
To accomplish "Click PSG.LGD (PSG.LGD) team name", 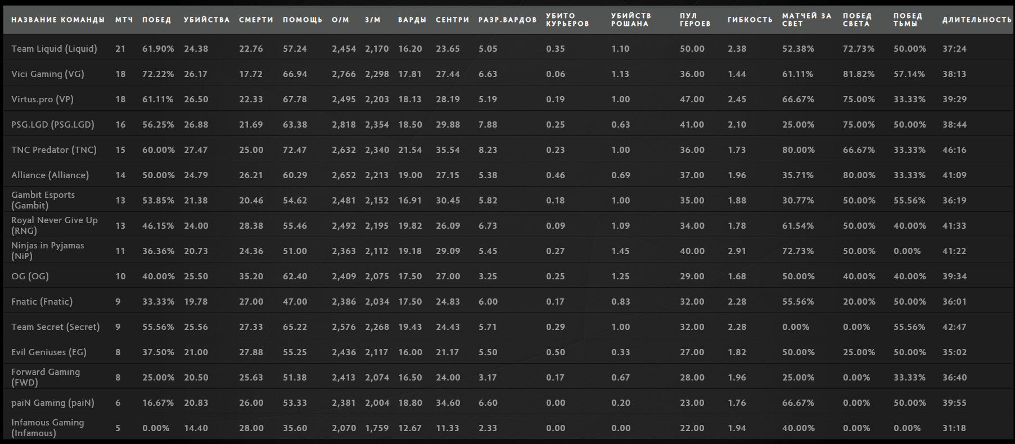I will (x=53, y=125).
